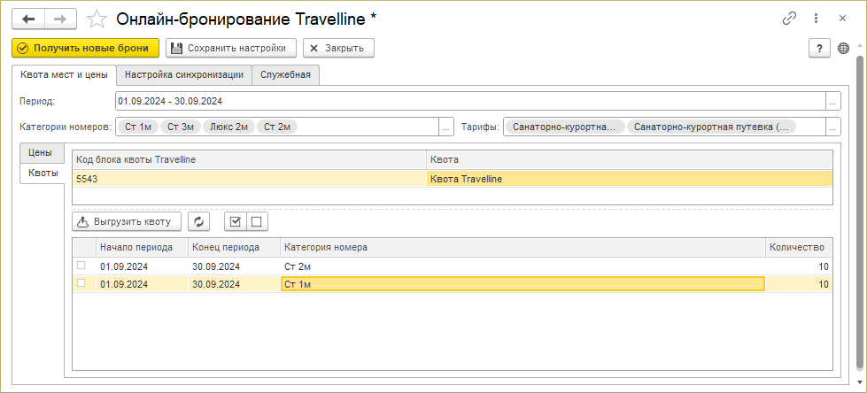Open the period selection ellipsis button
Image resolution: width=867 pixels, height=393 pixels.
click(x=832, y=101)
